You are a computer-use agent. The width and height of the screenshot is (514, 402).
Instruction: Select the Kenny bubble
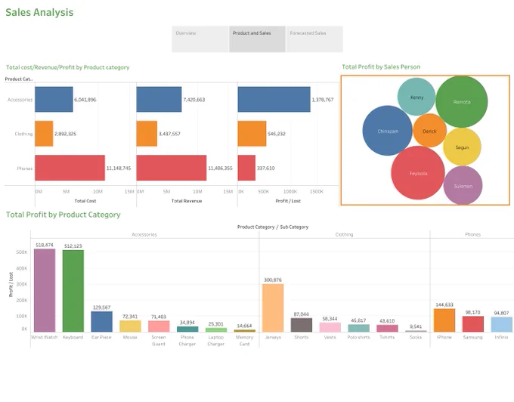tap(416, 97)
